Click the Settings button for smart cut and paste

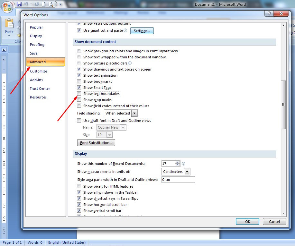(x=142, y=30)
